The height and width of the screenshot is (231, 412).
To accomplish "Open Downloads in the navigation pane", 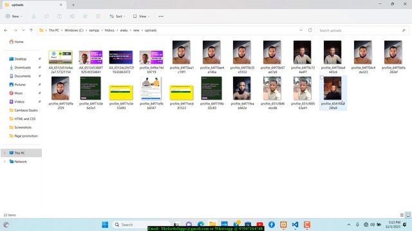I will 20,67.
